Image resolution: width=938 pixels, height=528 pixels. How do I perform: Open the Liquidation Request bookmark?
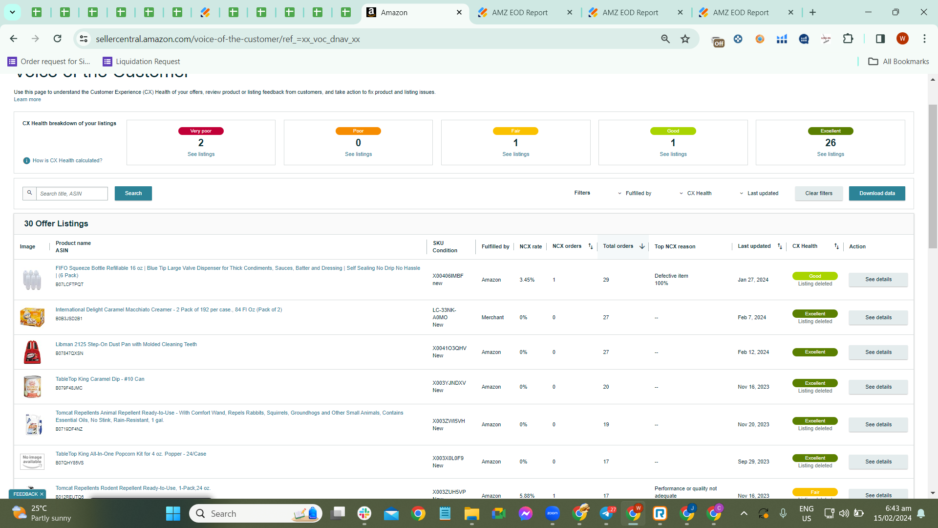142,62
